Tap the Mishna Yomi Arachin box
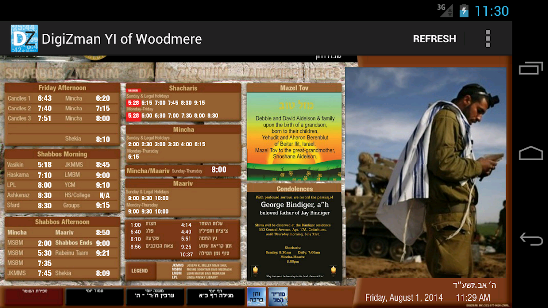 155,296
